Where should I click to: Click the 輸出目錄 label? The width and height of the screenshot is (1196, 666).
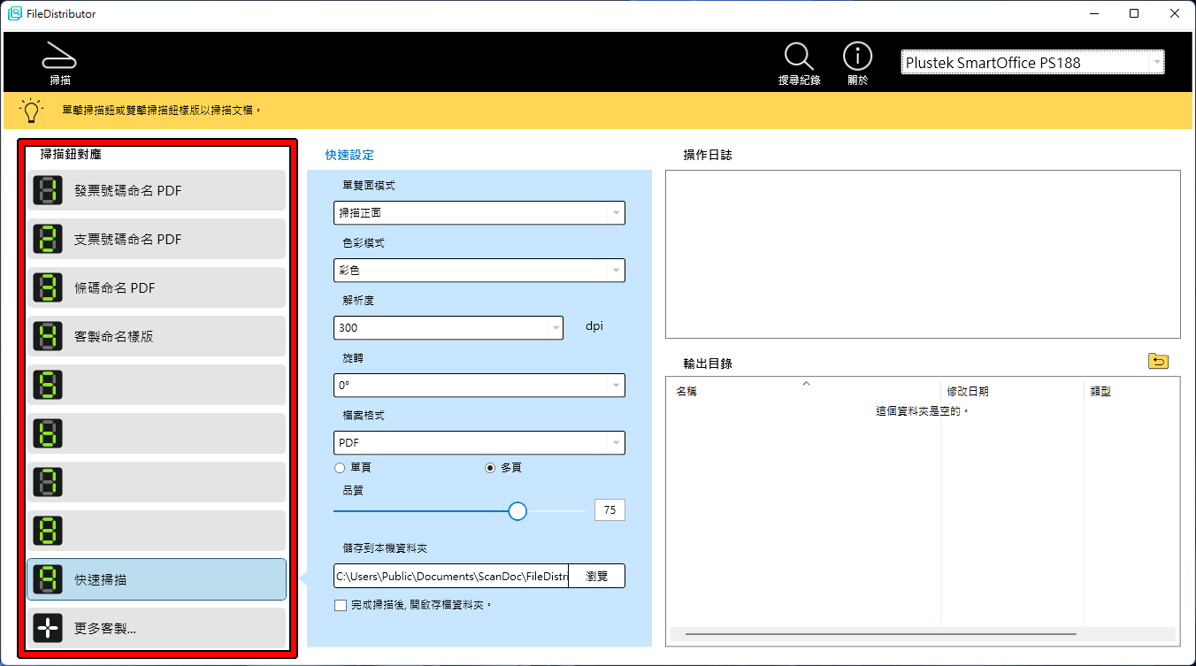click(x=708, y=364)
